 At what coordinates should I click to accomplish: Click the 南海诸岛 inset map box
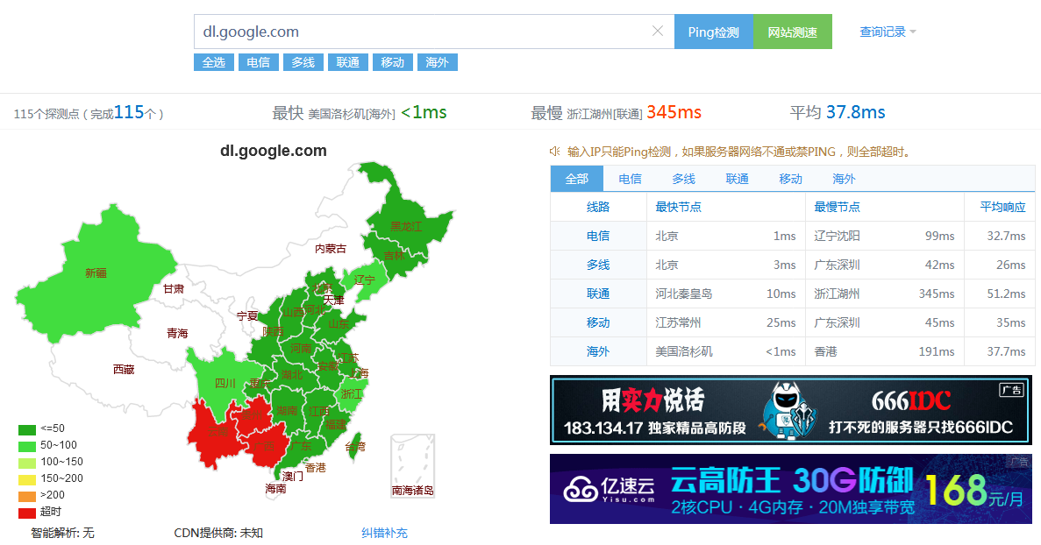point(412,465)
